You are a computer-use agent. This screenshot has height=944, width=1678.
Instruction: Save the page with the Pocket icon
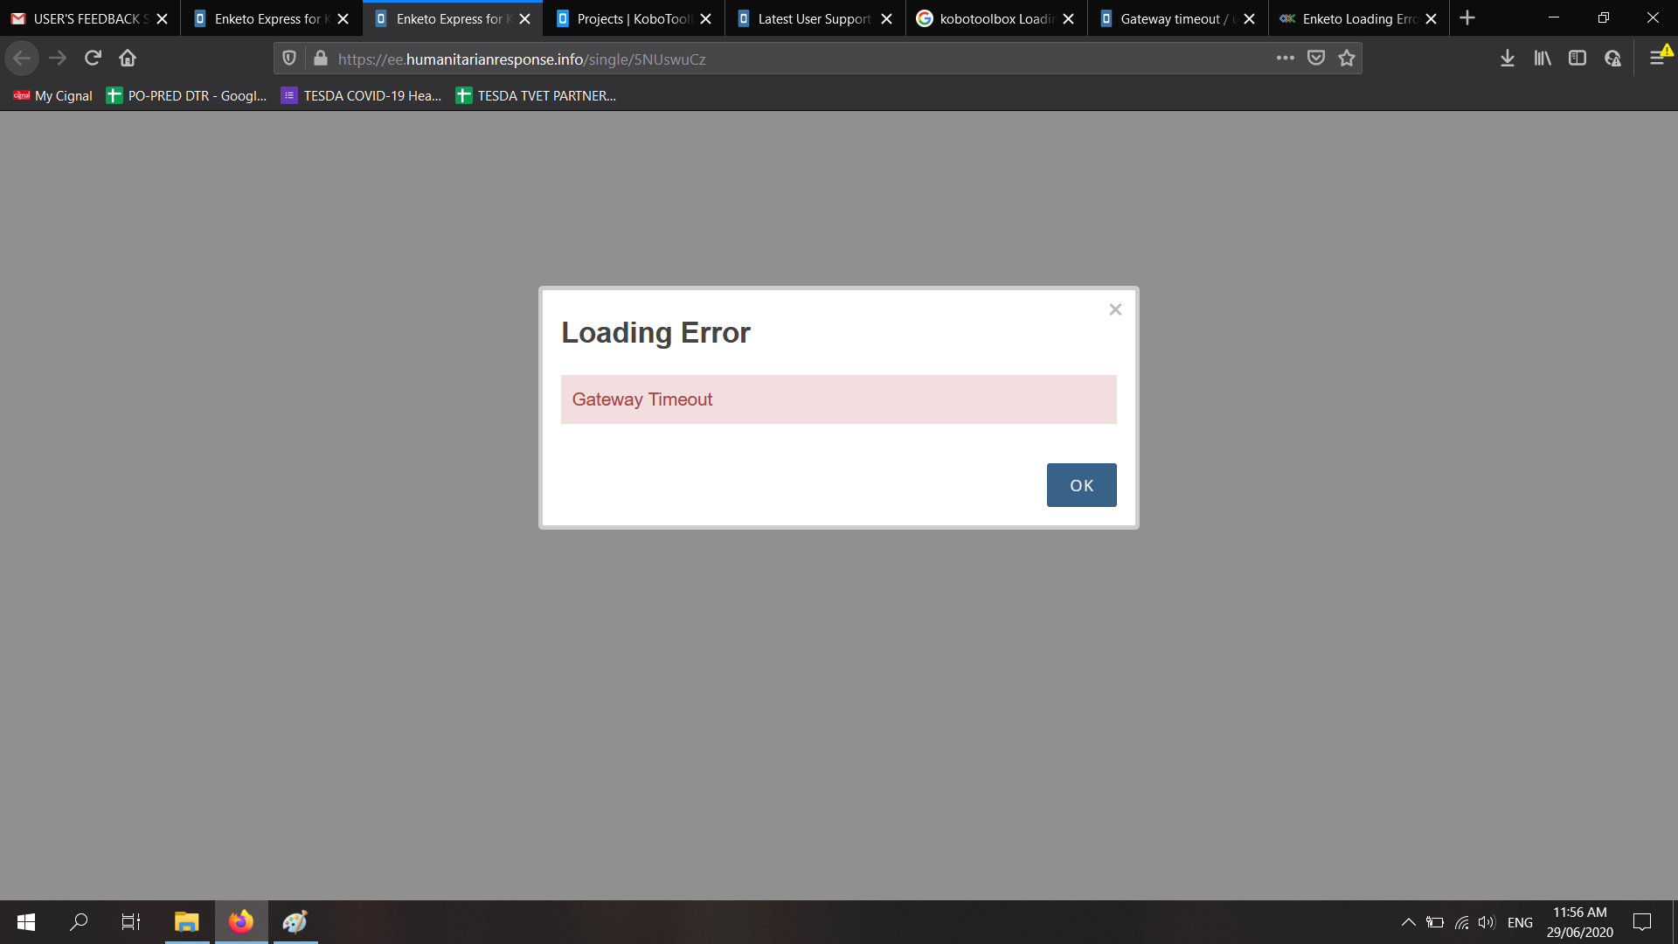(x=1316, y=58)
